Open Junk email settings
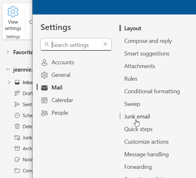 (x=137, y=117)
